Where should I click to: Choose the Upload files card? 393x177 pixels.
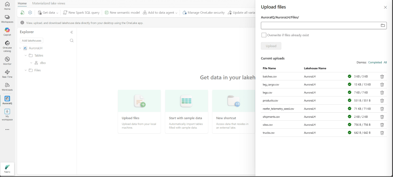(x=139, y=112)
